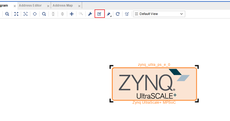Screen dimensions: 230x121
Task: Expand all blocks in diagram
Action: 62,14
